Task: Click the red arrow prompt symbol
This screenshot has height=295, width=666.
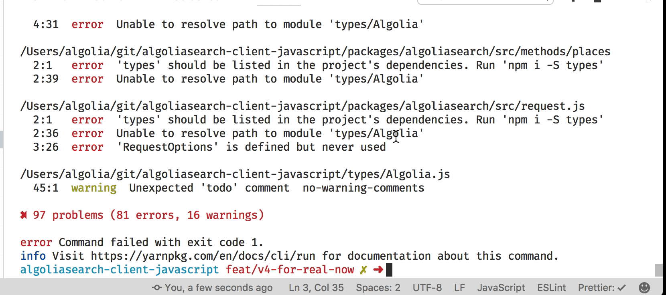Action: click(x=378, y=270)
